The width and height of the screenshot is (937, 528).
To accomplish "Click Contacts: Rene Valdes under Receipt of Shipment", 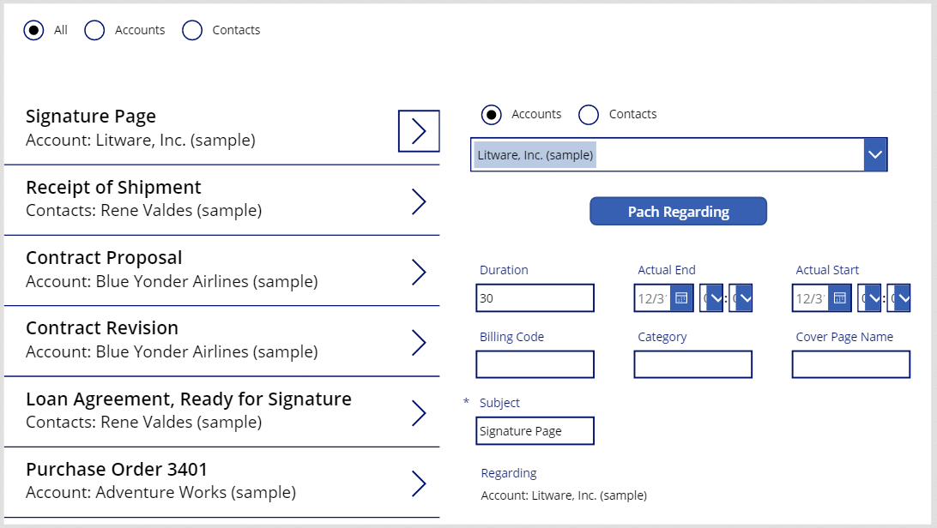I will 144,211.
